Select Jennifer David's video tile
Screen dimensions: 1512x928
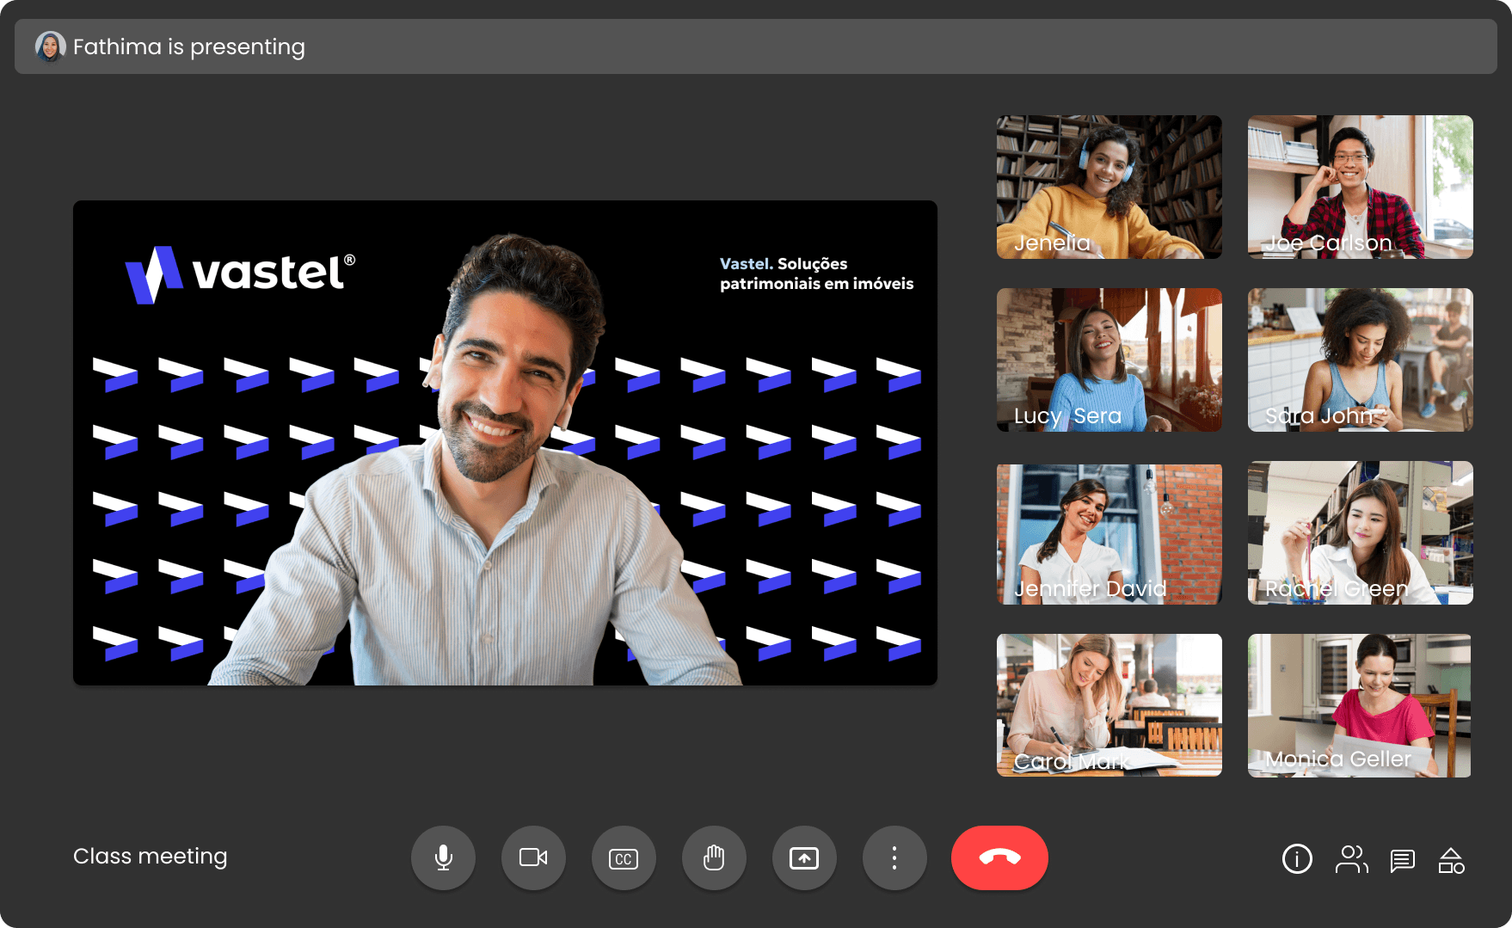coord(1109,533)
